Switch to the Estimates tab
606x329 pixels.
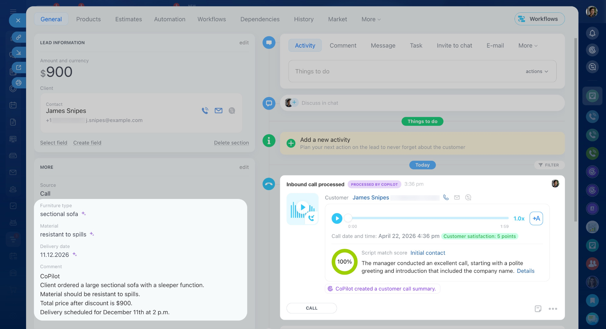[x=128, y=19]
